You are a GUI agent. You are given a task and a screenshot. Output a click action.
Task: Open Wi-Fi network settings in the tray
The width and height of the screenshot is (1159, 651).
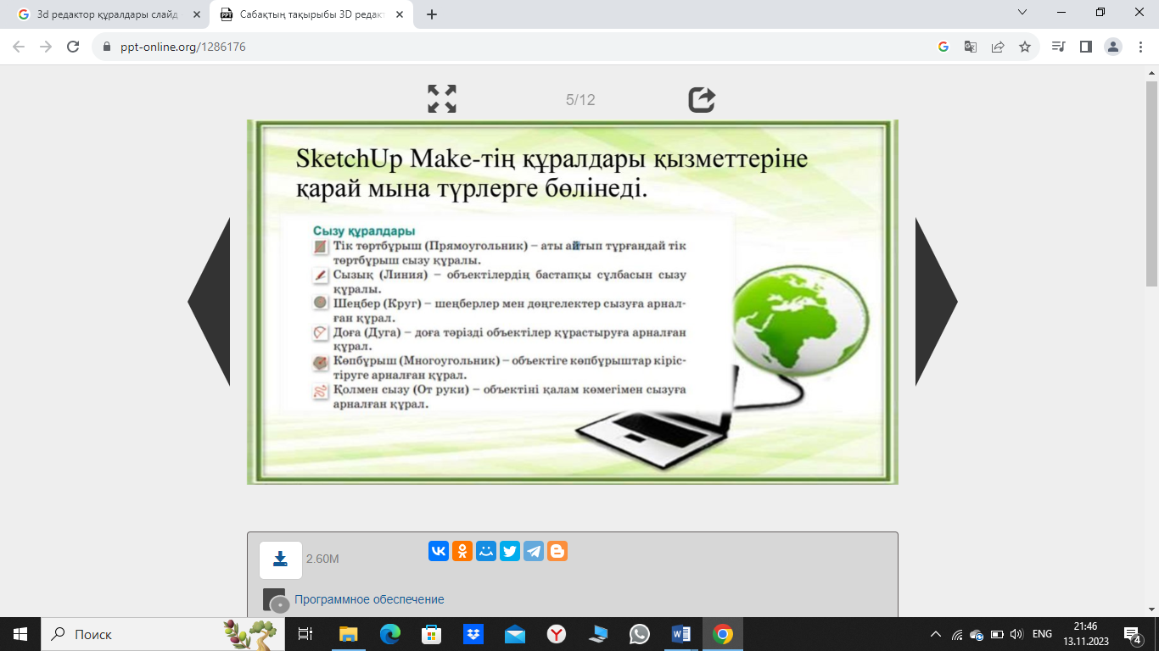[957, 634]
